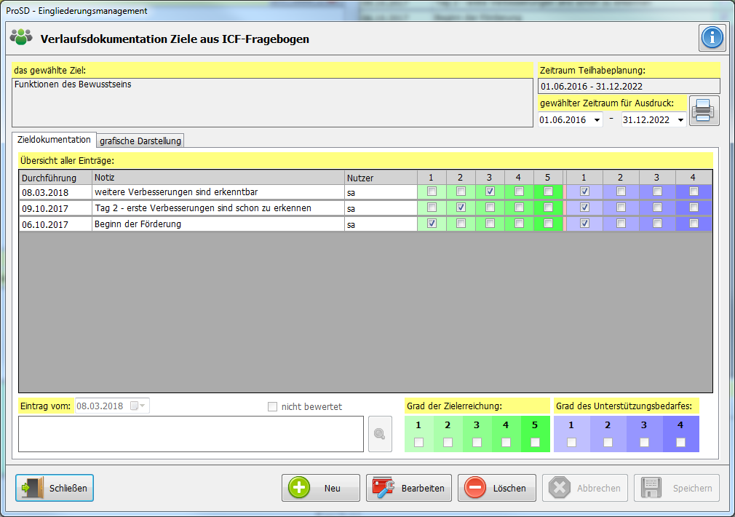This screenshot has height=517, width=735.
Task: Click the printer icon to print
Action: point(704,111)
